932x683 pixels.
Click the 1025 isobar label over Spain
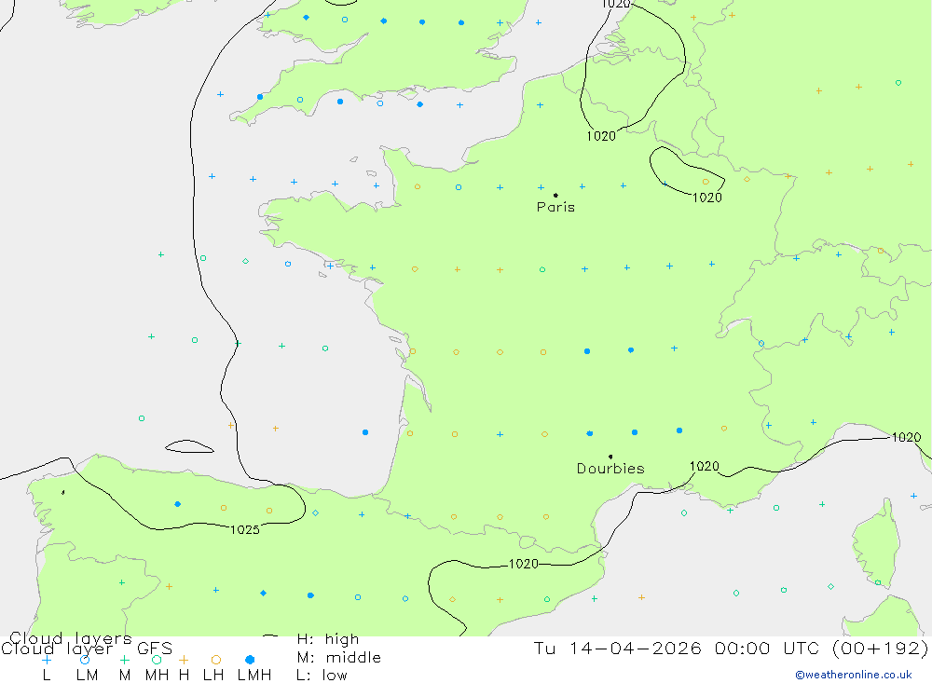245,529
